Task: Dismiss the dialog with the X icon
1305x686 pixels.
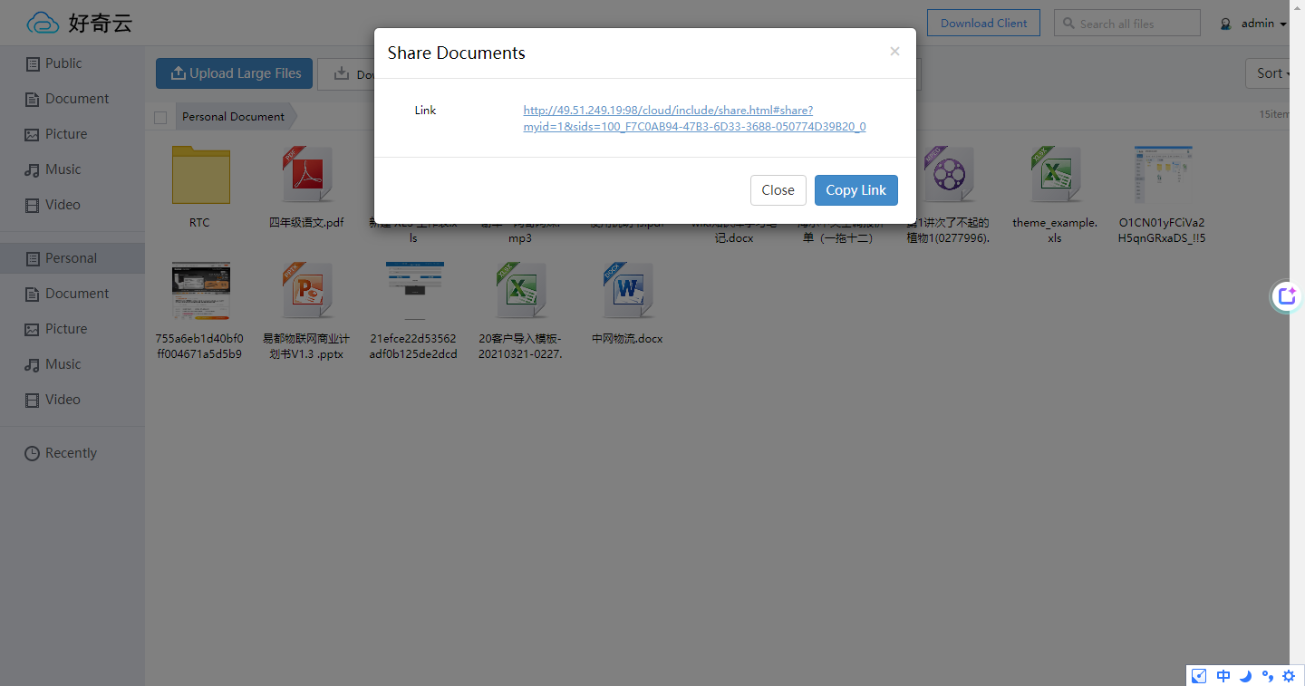Action: coord(894,52)
